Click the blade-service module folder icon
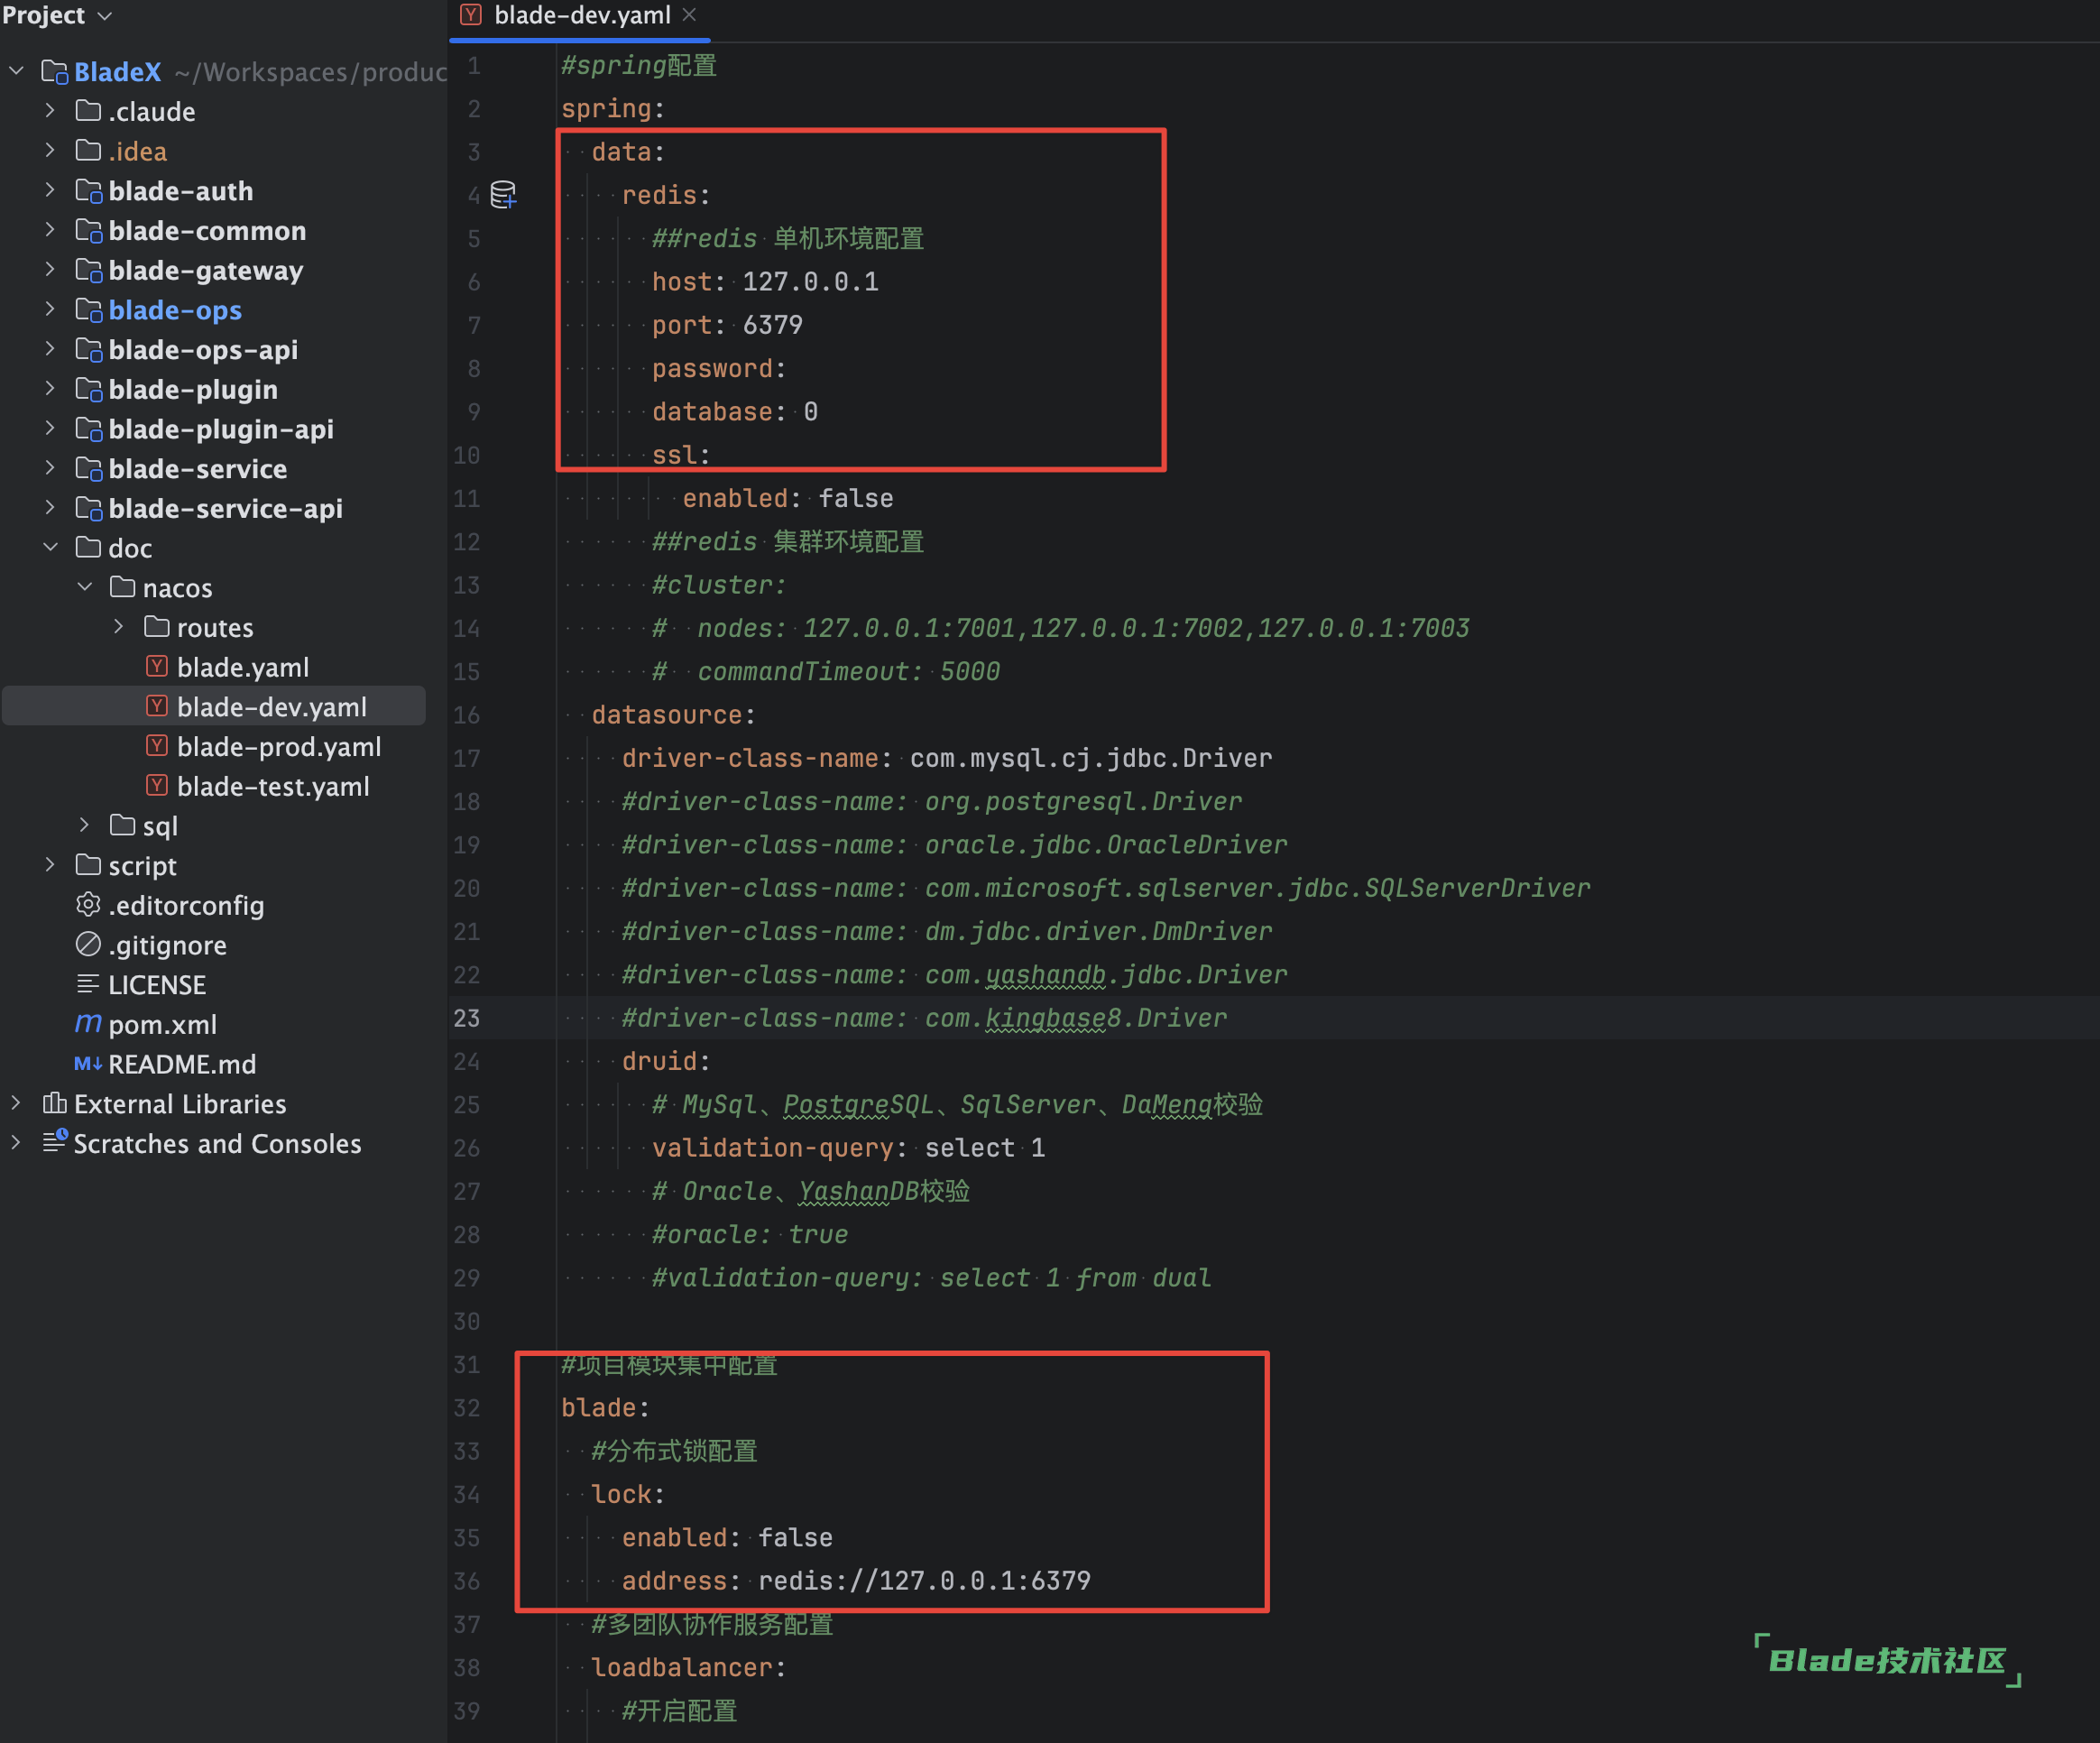The image size is (2100, 1743). (x=89, y=468)
